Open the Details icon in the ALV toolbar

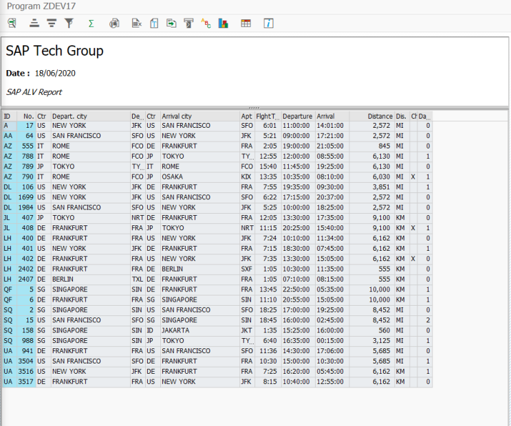12,23
